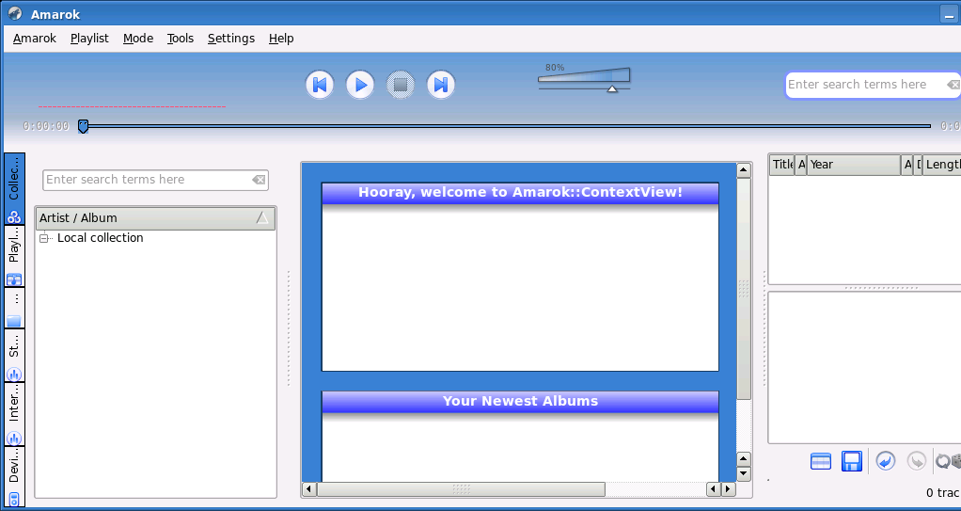The image size is (961, 511).
Task: Adjust the 80% volume slider
Action: click(584, 80)
